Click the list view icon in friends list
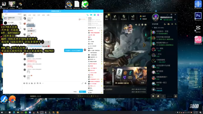This screenshot has width=203, height=114. pyautogui.click(x=172, y=24)
